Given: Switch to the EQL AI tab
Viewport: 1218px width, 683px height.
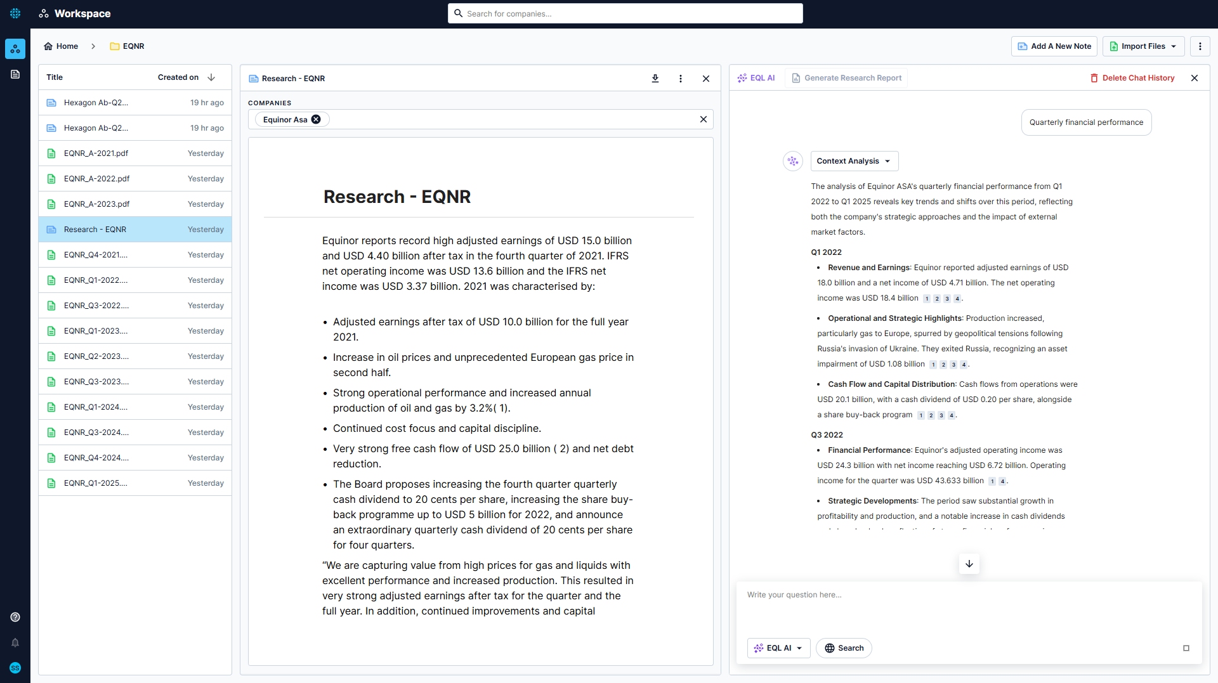Looking at the screenshot, I should tap(756, 78).
